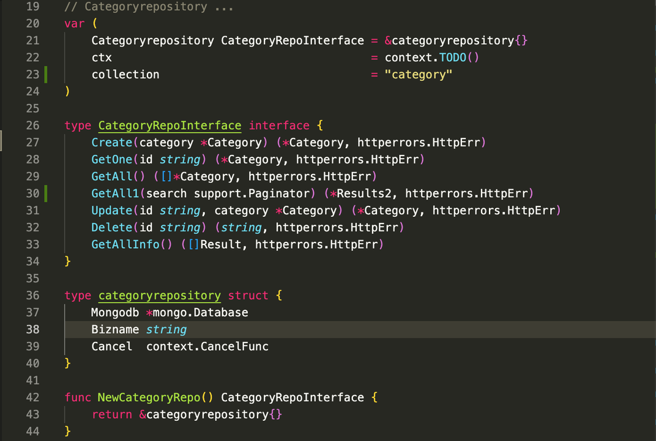Viewport: 656px width, 441px height.
Task: Click the 'Delete' method name
Action: click(112, 227)
